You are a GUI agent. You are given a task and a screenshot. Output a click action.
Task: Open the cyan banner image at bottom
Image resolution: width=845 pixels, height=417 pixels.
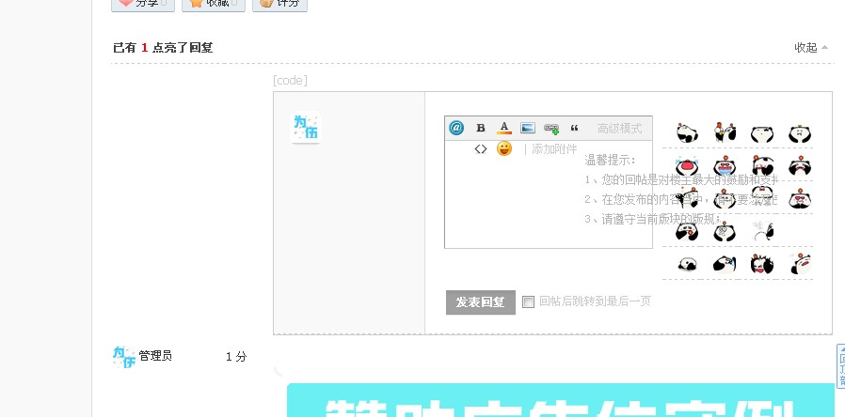tap(561, 400)
